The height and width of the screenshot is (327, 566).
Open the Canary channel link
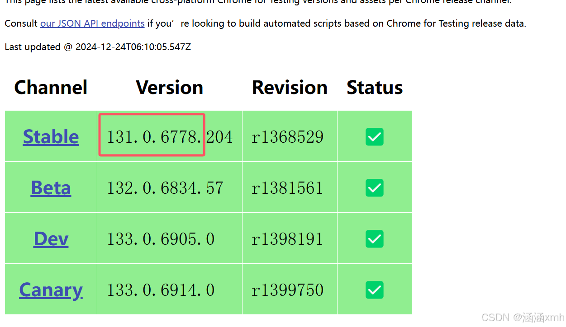[51, 290]
